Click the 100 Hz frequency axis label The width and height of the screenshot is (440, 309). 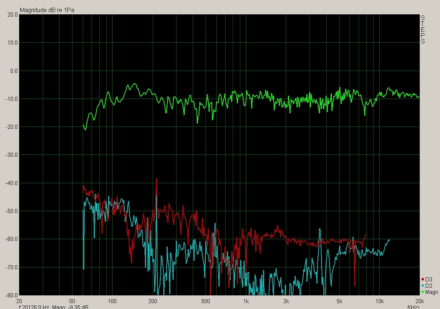(x=112, y=301)
